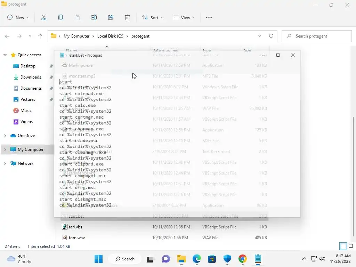Open clock and date 8:17 AM
This screenshot has width=356, height=267.
[x=340, y=259]
